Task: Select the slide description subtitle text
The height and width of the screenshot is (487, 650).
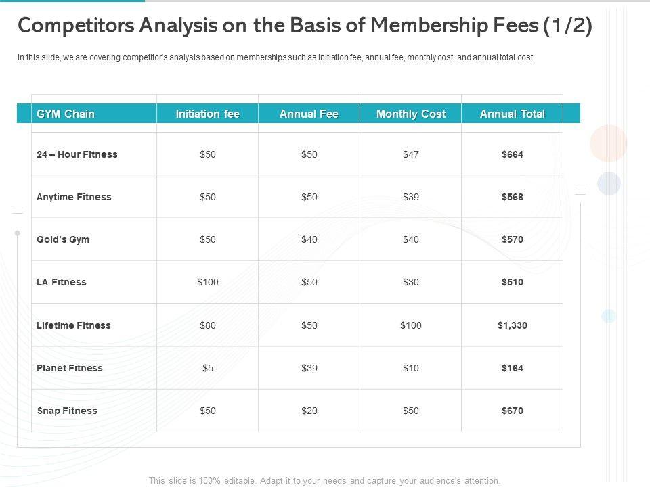Action: (x=275, y=57)
